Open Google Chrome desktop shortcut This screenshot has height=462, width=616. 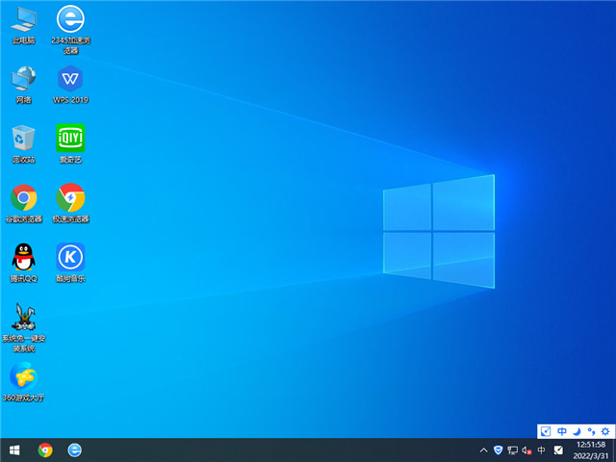[x=24, y=200]
